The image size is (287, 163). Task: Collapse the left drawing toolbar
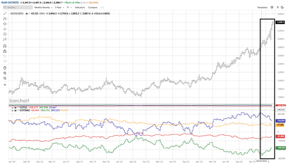[5, 85]
